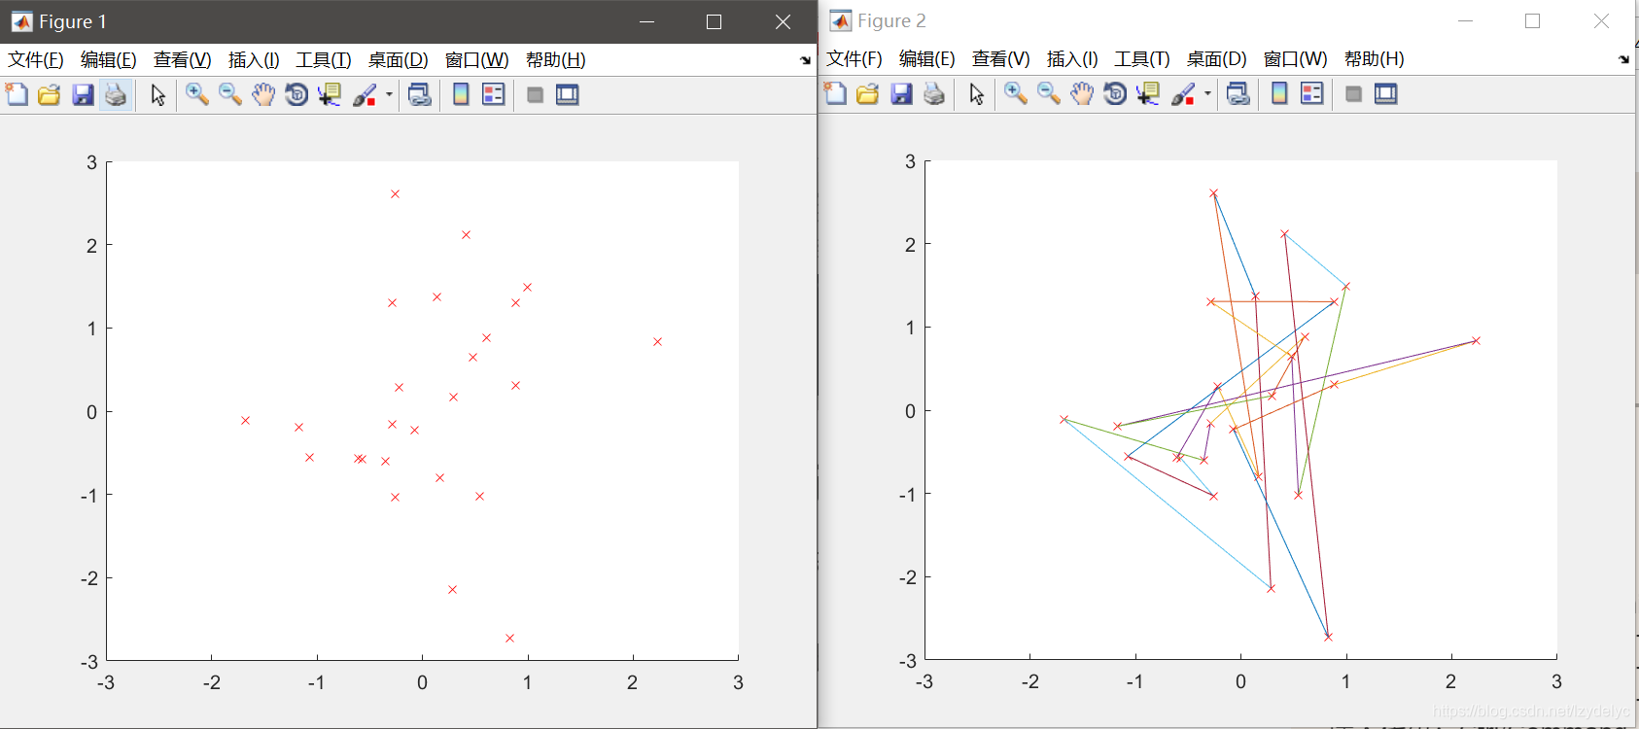Viewport: 1639px width, 729px height.
Task: Activate Zoom In tool in Figure 1
Action: coord(197,94)
